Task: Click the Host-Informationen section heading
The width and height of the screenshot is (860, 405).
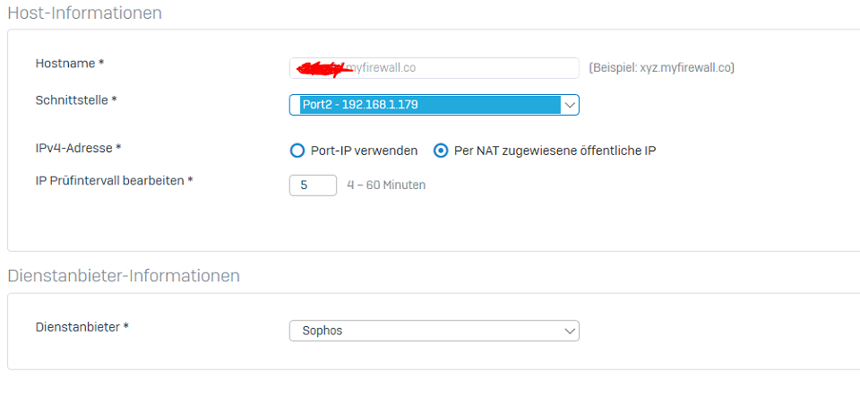Action: (85, 13)
